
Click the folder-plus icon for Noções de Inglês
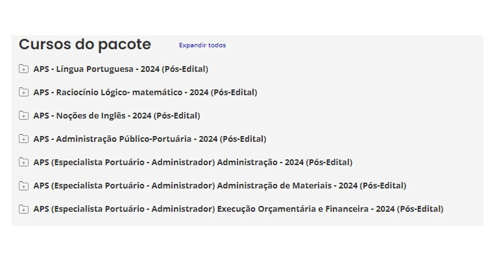click(24, 115)
